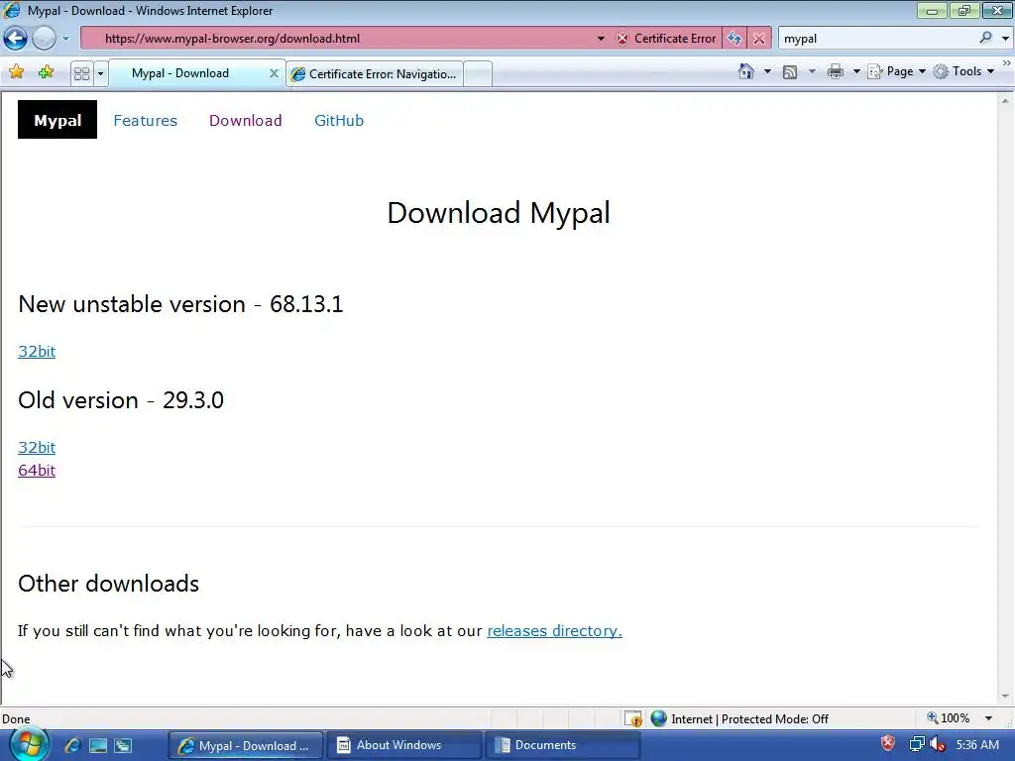Open the Tools menu

(963, 71)
